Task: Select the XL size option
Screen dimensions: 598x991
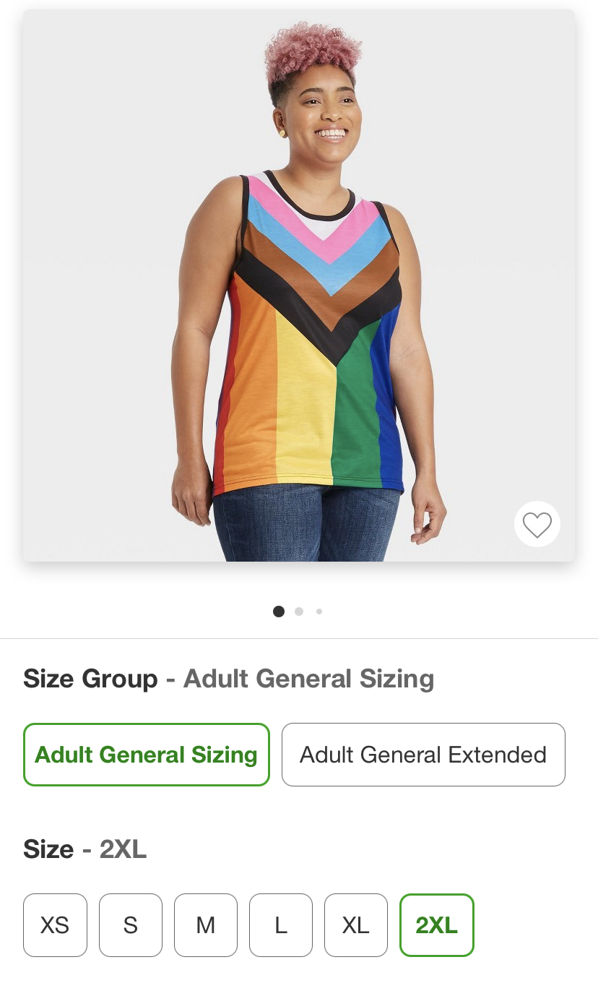Action: (x=356, y=925)
